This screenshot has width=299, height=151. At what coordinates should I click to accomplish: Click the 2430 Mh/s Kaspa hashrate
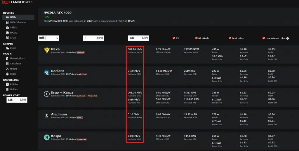tap(134, 136)
